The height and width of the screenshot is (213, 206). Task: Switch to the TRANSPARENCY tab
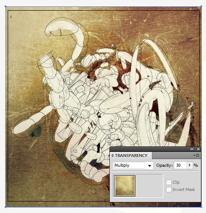tap(131, 156)
